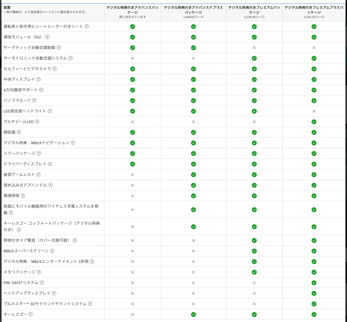Click the gray X in the LED高性能ヘッドライト row

coord(314,111)
